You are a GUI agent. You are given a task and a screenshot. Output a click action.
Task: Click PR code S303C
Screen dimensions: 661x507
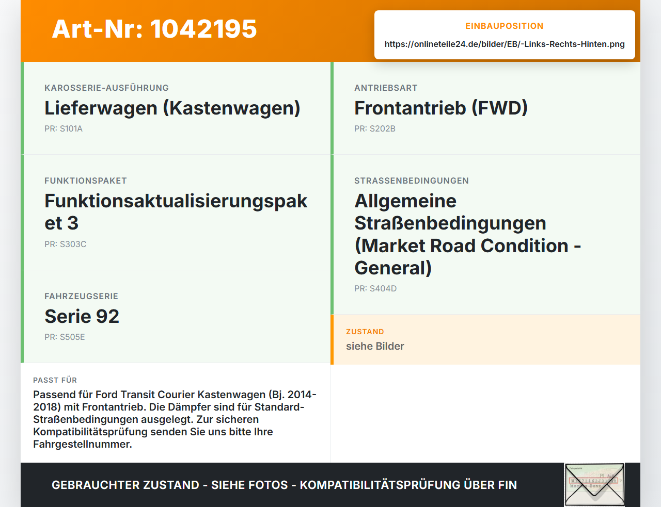[66, 244]
